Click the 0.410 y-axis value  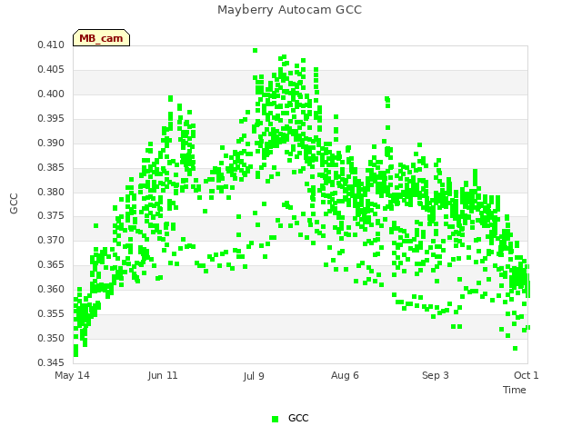pos(51,45)
